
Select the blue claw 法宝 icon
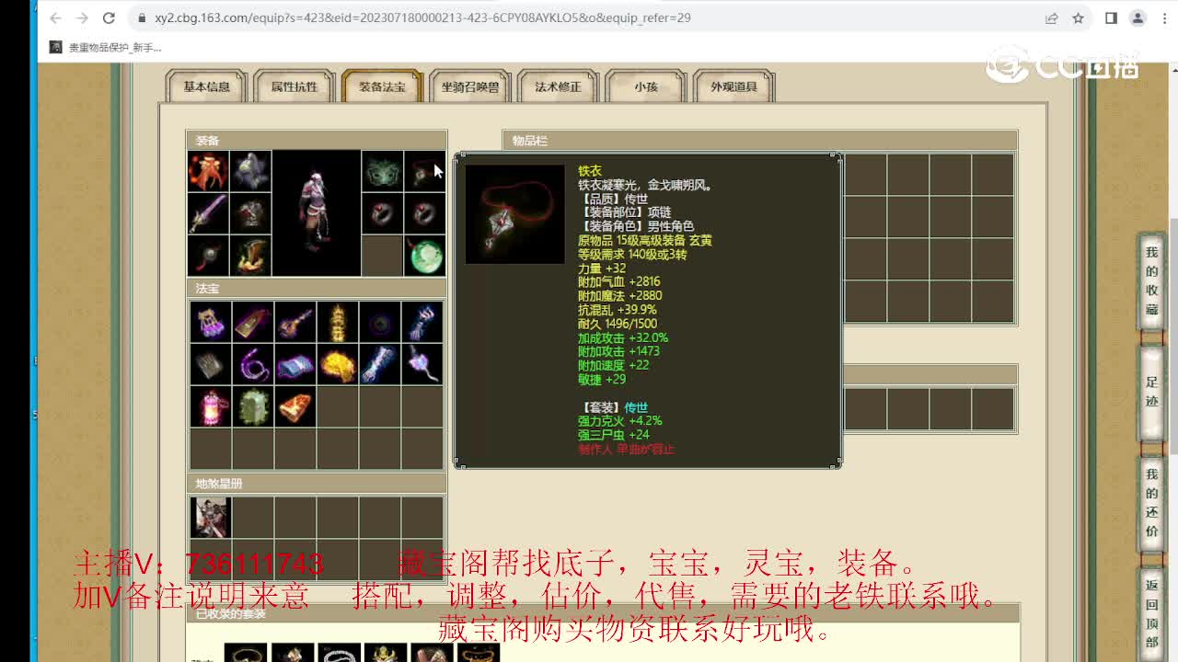coord(422,322)
